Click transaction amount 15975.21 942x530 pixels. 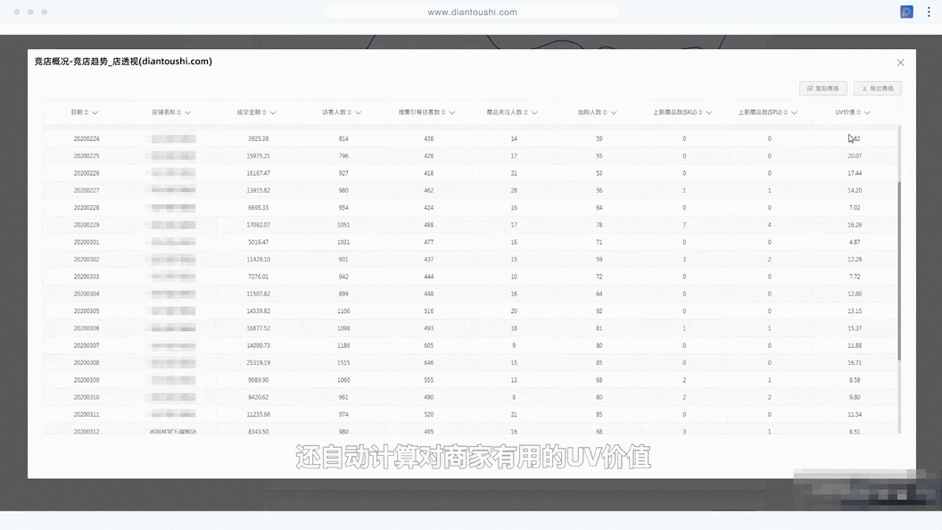point(259,156)
